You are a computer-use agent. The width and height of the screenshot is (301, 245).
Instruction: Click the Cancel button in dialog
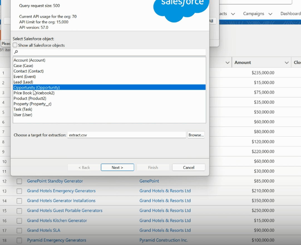pyautogui.click(x=189, y=167)
